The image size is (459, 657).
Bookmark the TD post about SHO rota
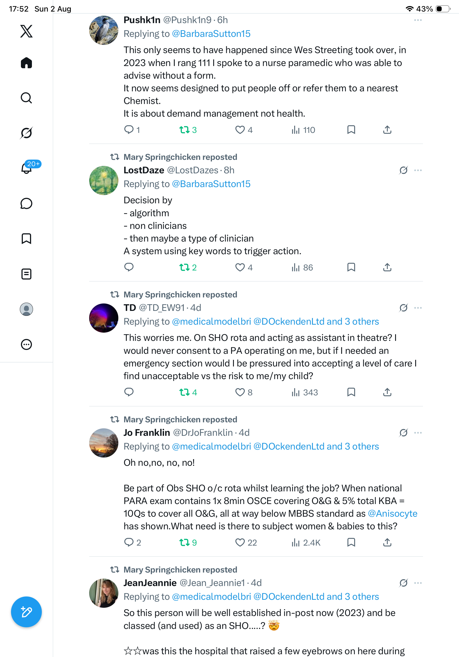click(x=351, y=392)
